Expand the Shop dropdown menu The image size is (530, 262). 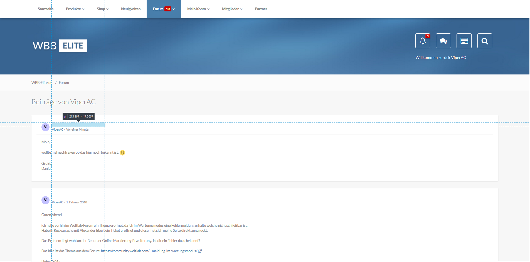[x=102, y=9]
